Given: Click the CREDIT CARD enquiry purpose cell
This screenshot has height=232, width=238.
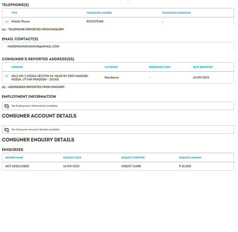Looking at the screenshot, I should point(131,166).
